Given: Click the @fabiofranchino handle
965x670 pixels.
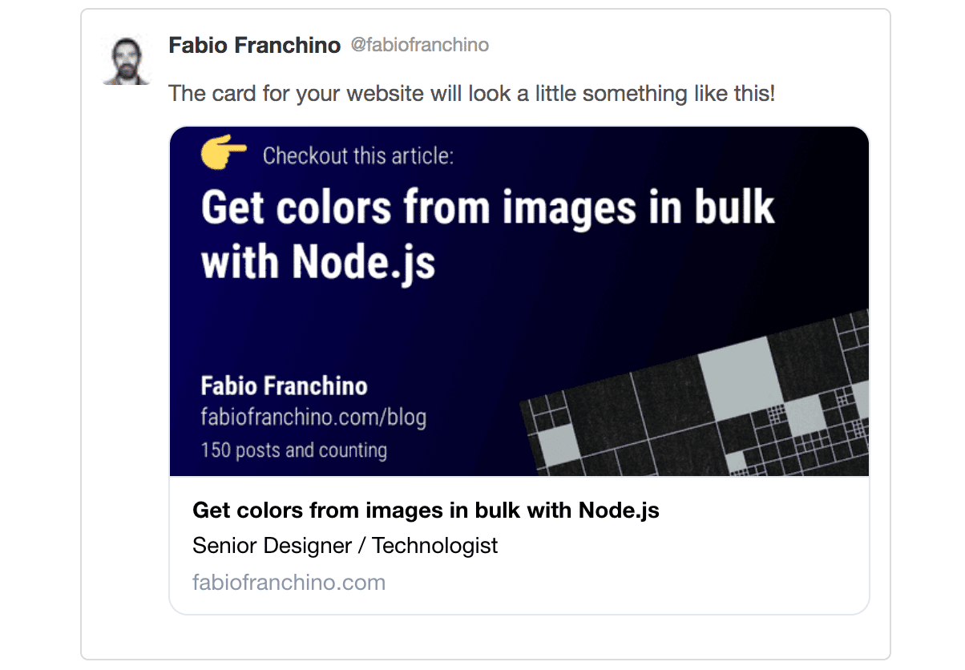Looking at the screenshot, I should 419,45.
